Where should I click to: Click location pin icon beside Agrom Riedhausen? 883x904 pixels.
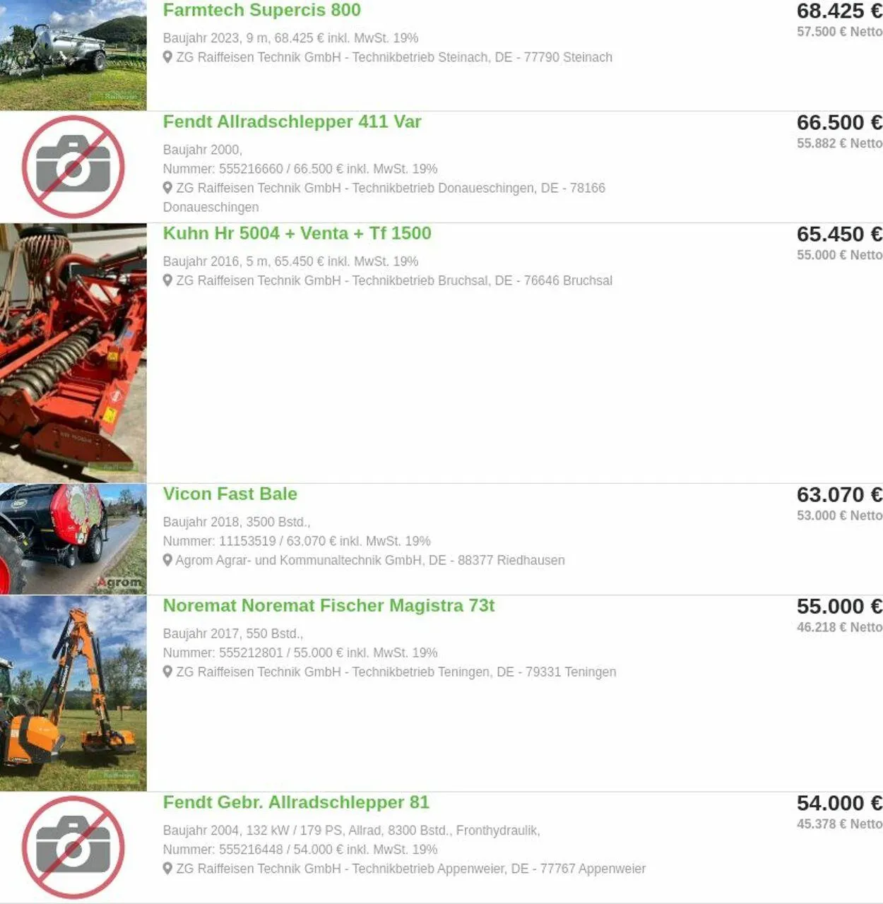(x=167, y=560)
